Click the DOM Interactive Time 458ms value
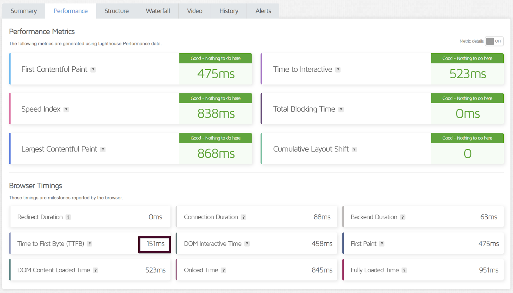The height and width of the screenshot is (293, 513). point(322,244)
